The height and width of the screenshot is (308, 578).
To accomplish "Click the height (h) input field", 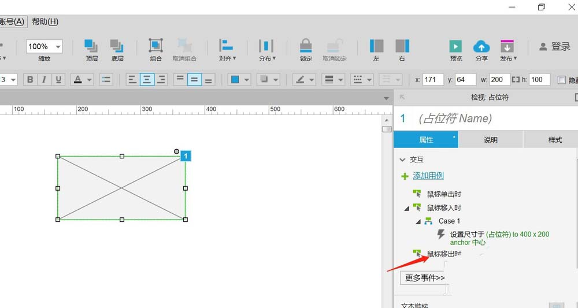I will point(539,80).
